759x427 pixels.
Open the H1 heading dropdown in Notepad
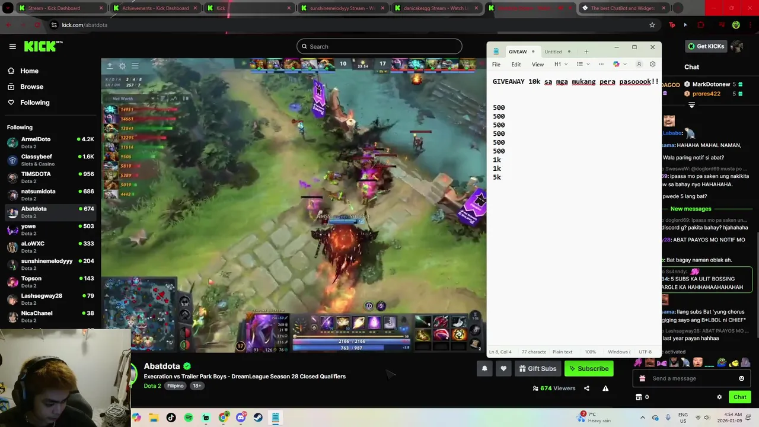561,64
